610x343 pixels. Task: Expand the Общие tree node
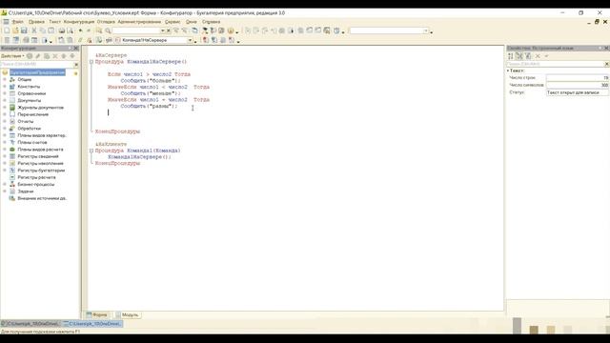pos(5,79)
